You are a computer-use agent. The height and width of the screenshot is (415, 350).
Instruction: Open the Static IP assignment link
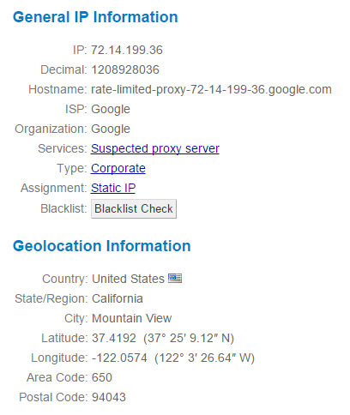(x=113, y=188)
